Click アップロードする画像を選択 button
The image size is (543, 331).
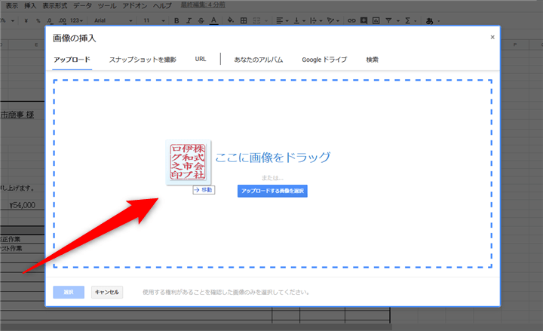(272, 191)
